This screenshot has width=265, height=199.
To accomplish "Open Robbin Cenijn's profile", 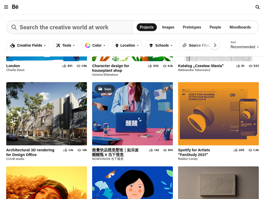I will (188, 159).
